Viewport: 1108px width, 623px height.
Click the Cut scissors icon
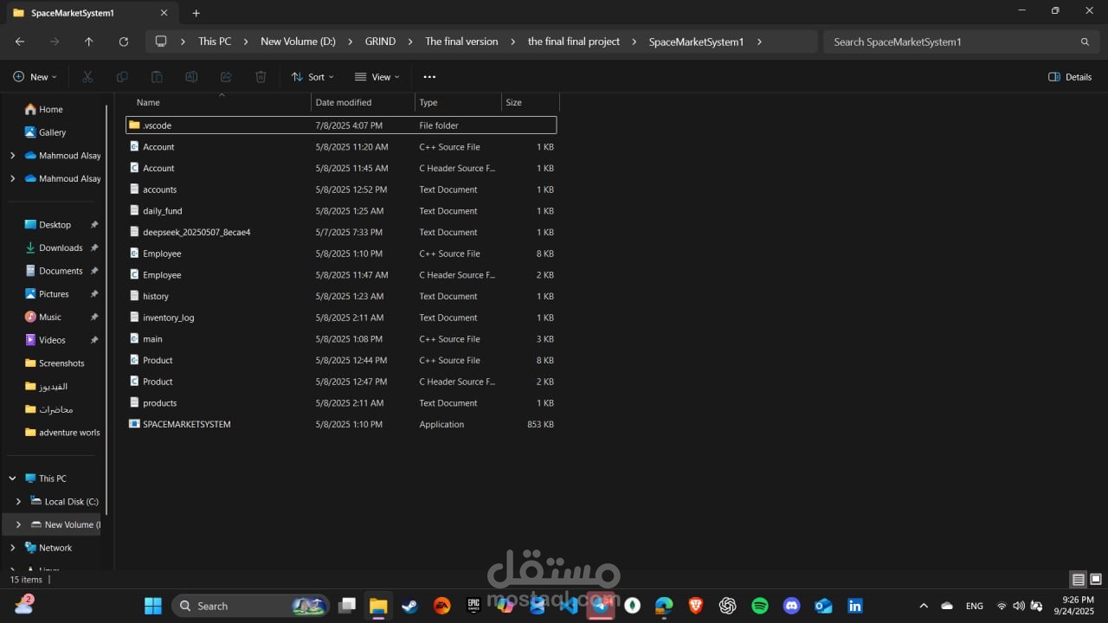pos(87,77)
